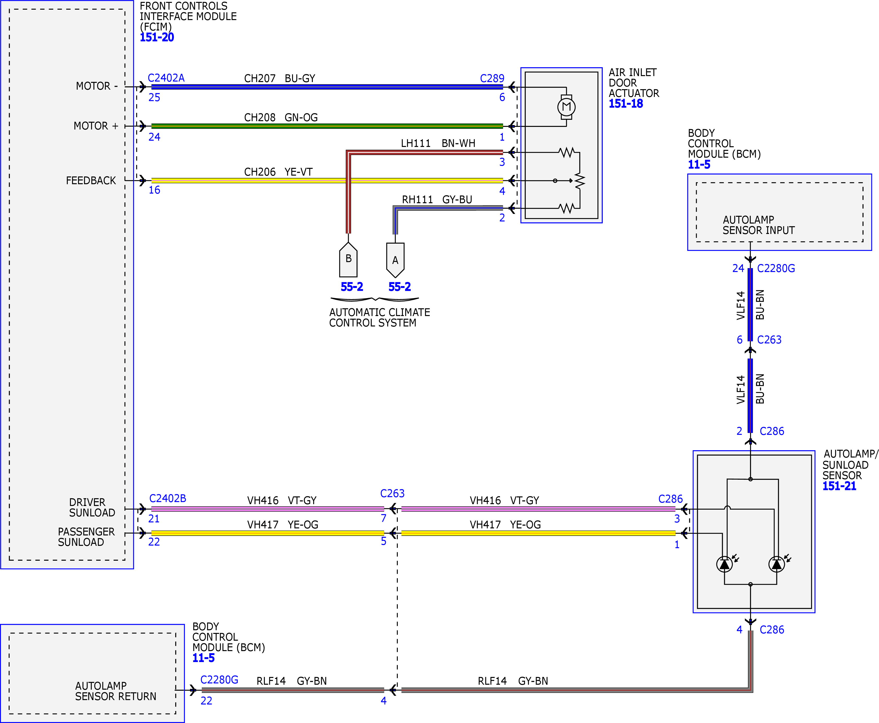Click the blue CH207 wire
This screenshot has width=879, height=723.
coord(327,87)
